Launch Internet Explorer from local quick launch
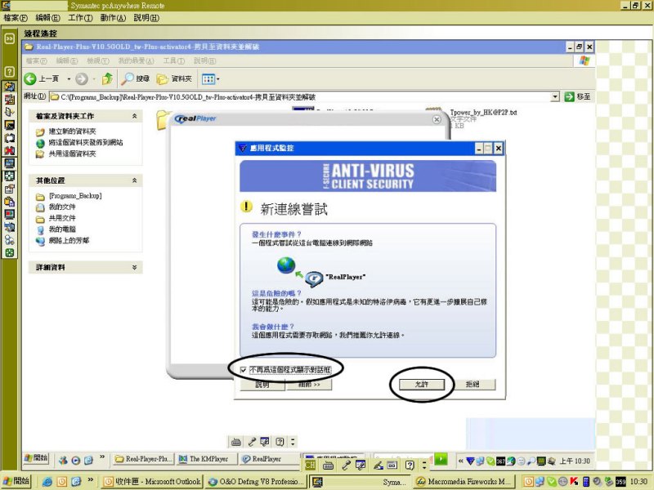Screen dimensions: 654x490 click(x=47, y=482)
